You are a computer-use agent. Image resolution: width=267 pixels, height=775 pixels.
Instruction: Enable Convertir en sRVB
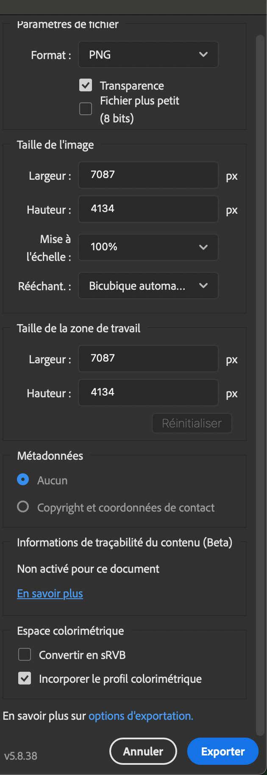coord(25,654)
